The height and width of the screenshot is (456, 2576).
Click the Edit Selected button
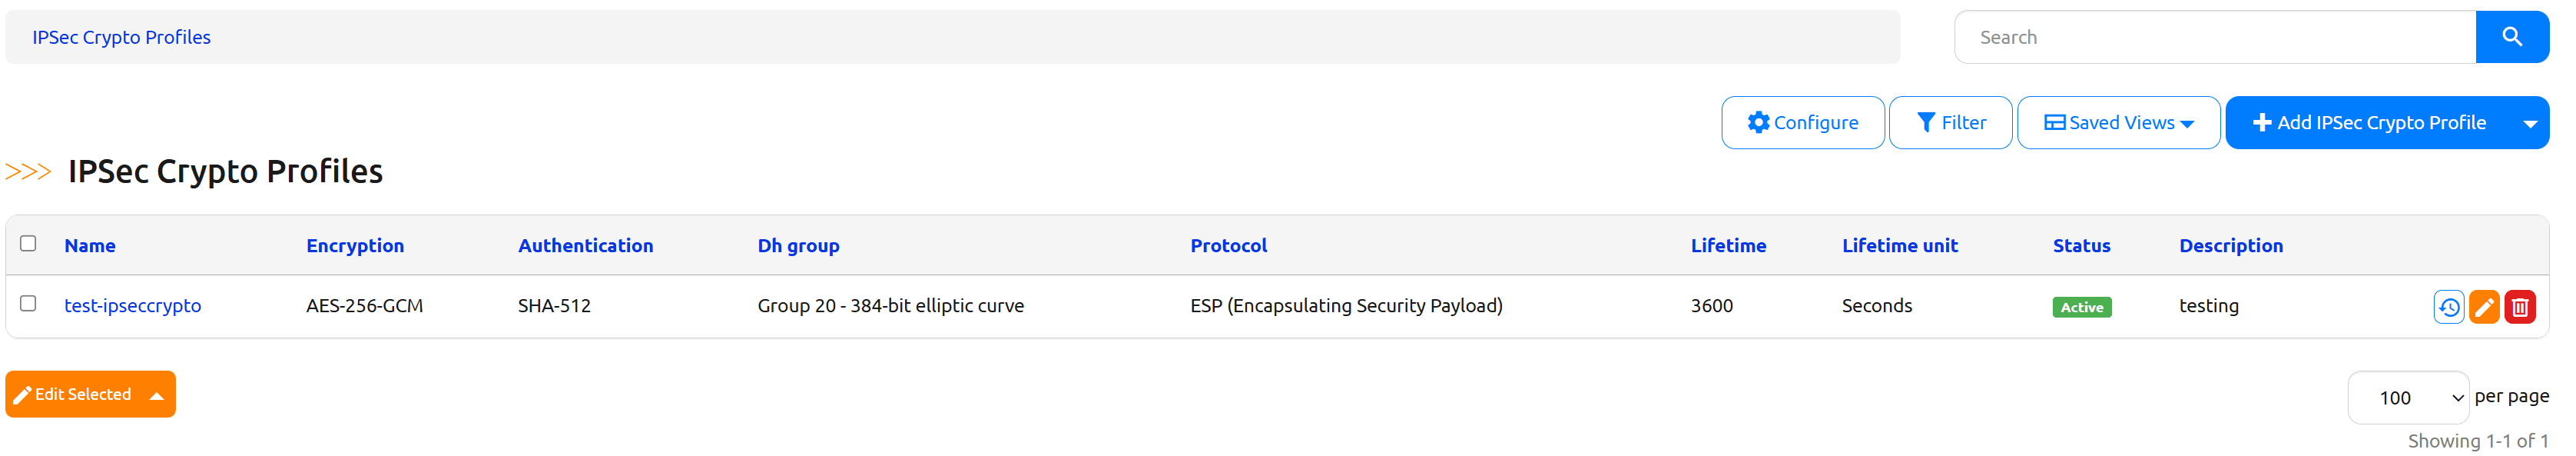click(x=80, y=393)
